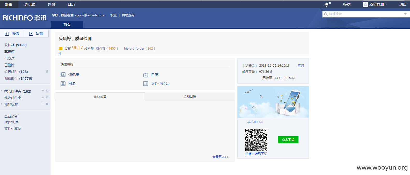Screen dimensions: 410x175
Task: Click the 写信 compose button
Action: (x=36, y=34)
